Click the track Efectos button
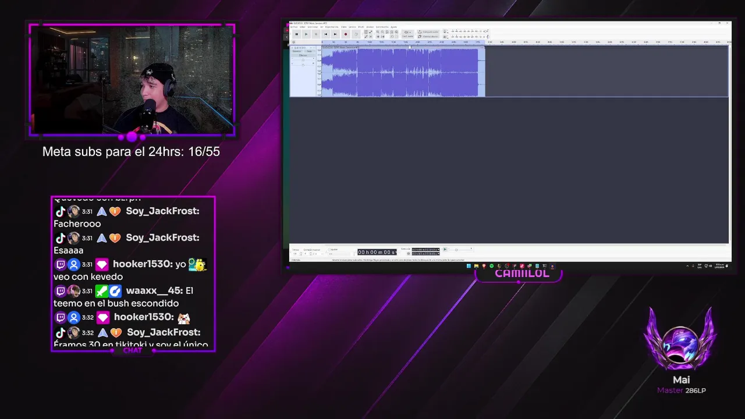 click(303, 55)
